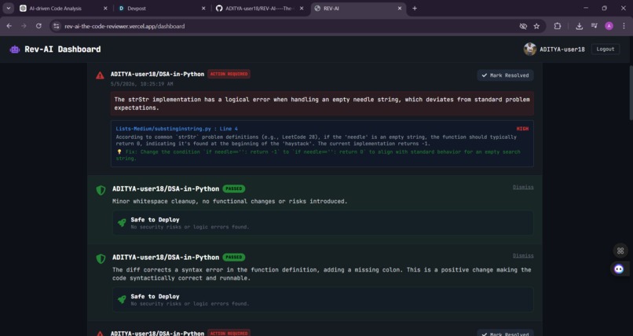Click rocket icon in whitespace cleanup Safe to Deploy box

[122, 223]
